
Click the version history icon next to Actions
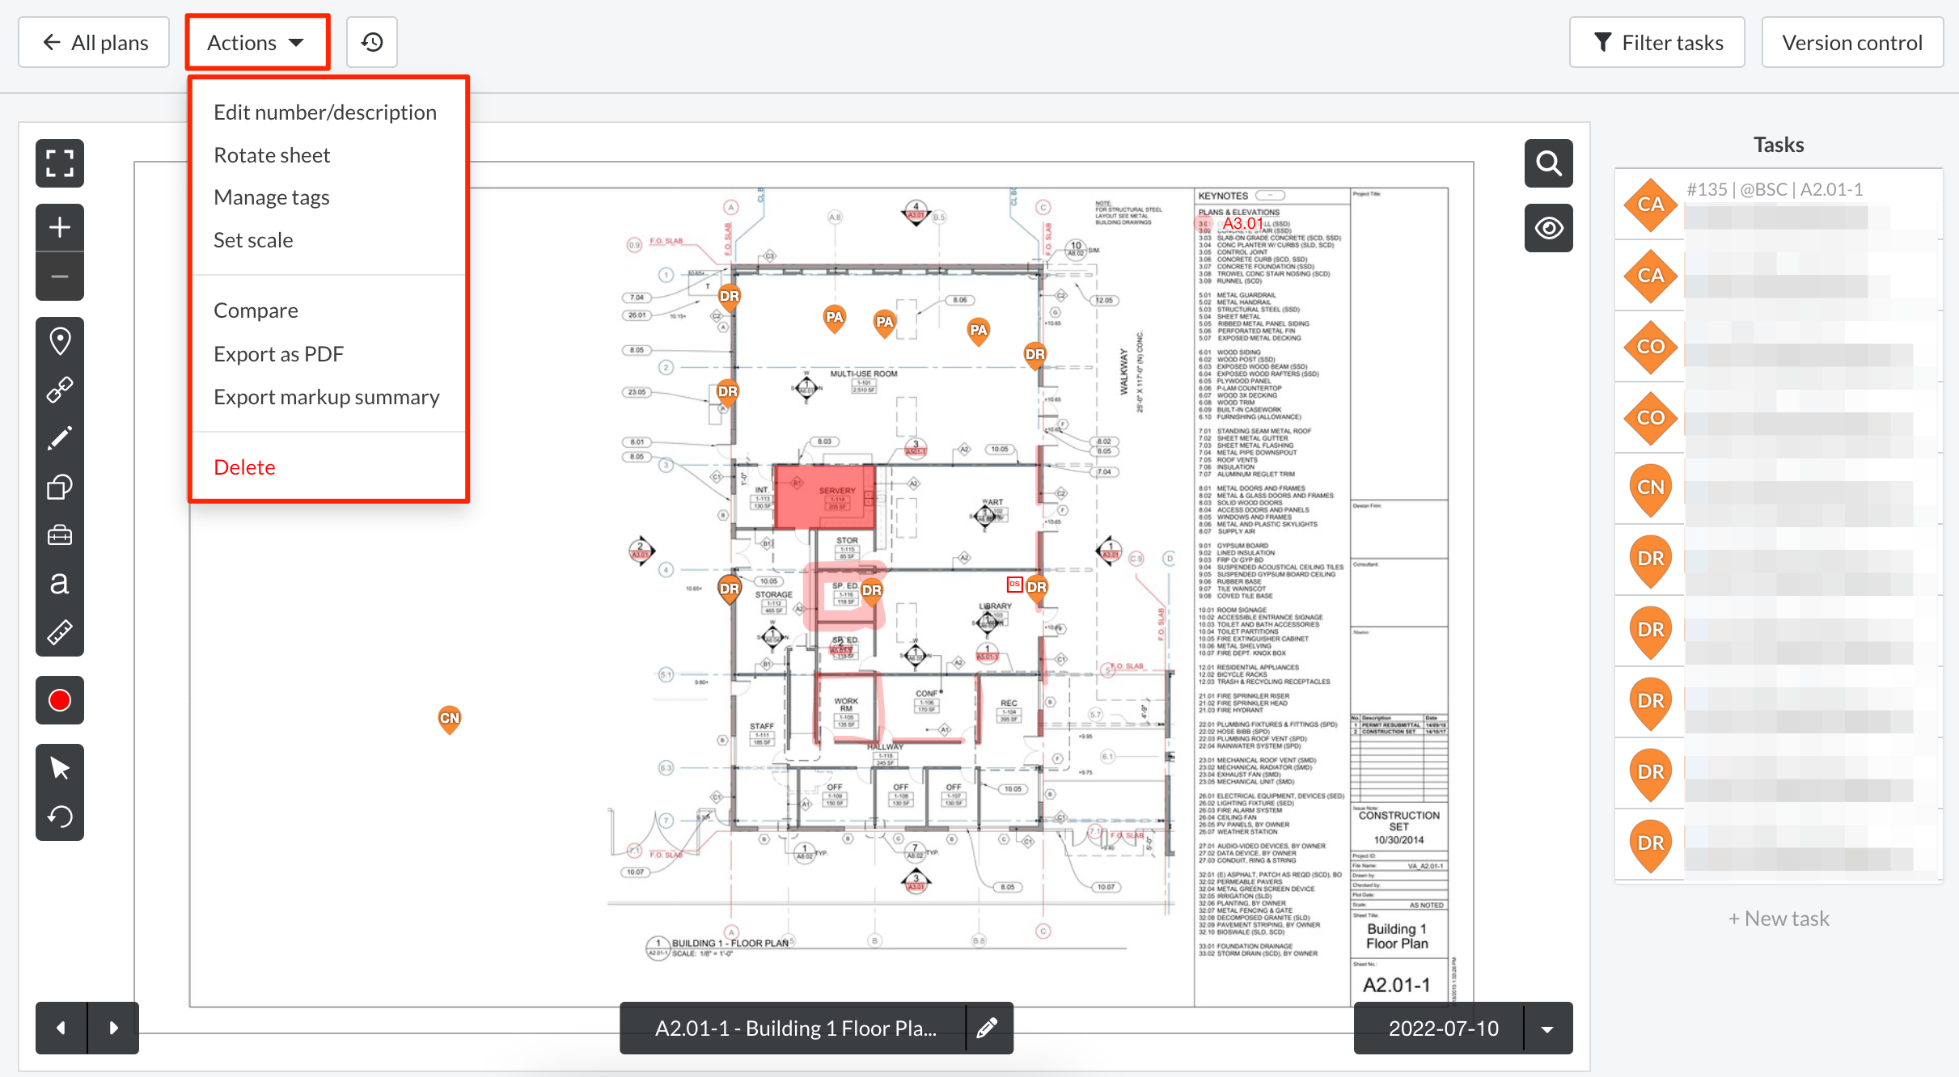[x=371, y=41]
